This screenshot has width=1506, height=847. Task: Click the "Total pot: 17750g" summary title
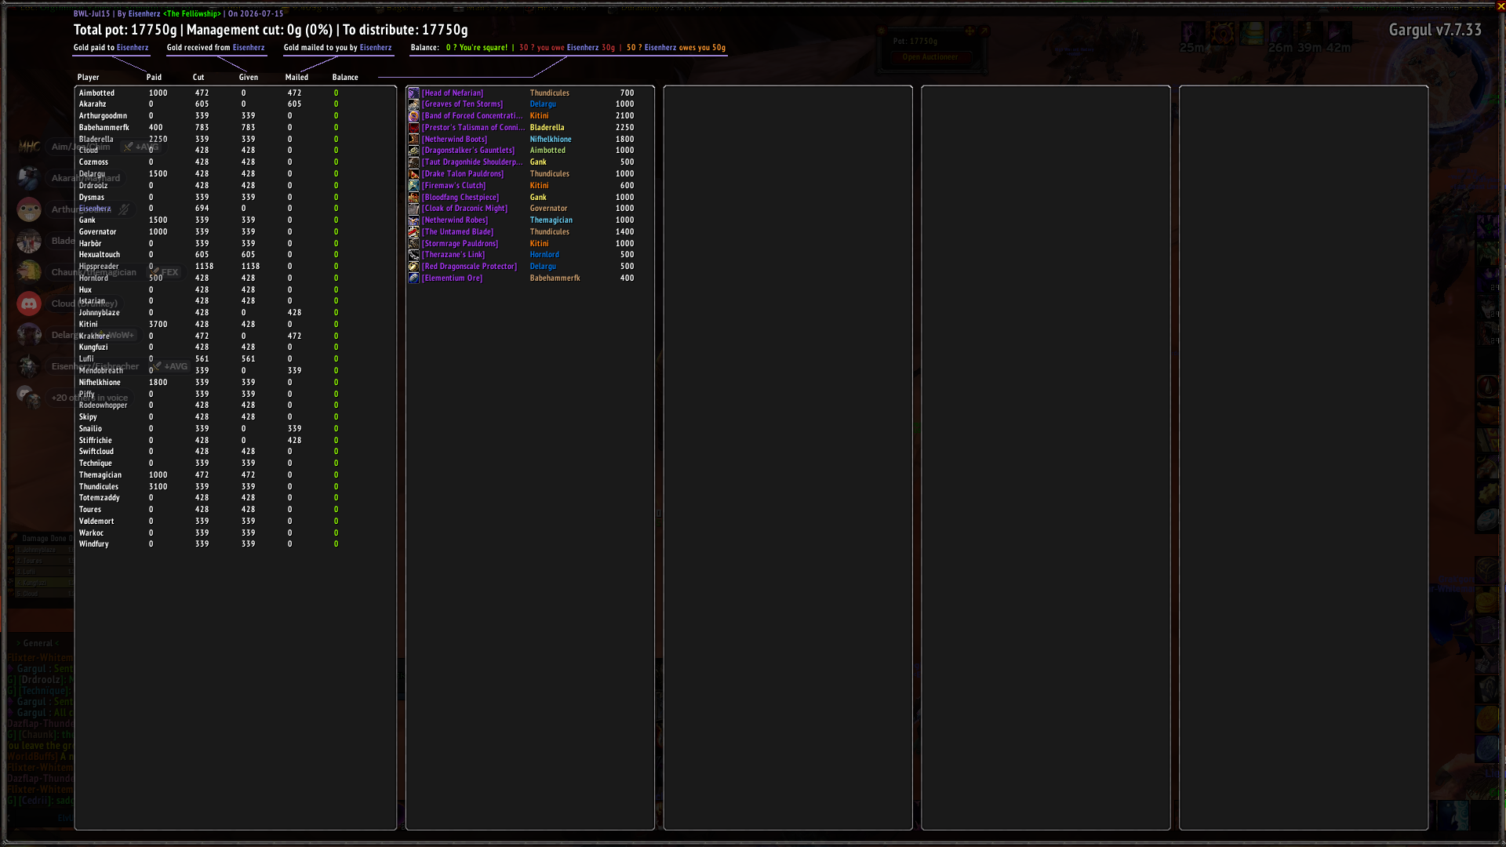coord(125,30)
